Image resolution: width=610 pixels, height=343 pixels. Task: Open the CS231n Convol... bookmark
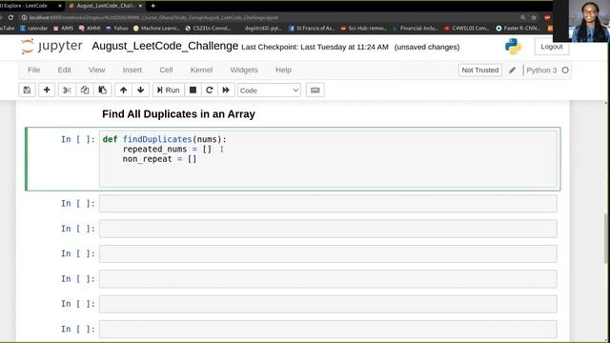click(x=208, y=28)
